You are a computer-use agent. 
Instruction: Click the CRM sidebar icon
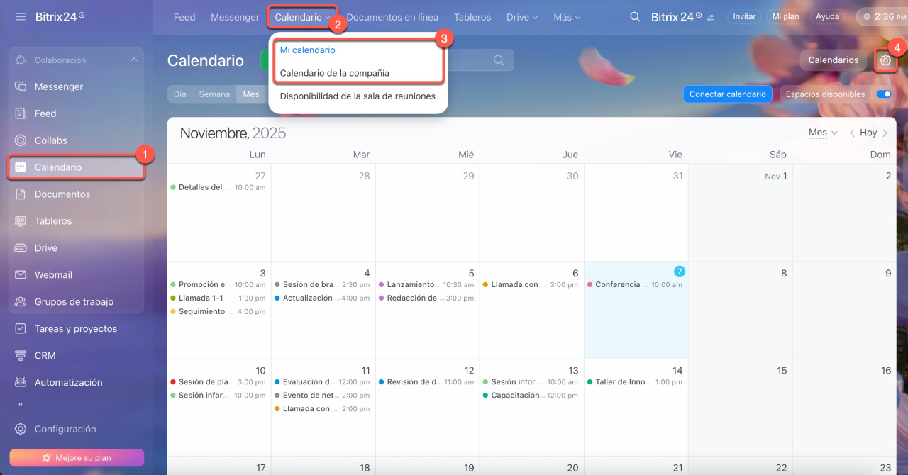point(21,356)
